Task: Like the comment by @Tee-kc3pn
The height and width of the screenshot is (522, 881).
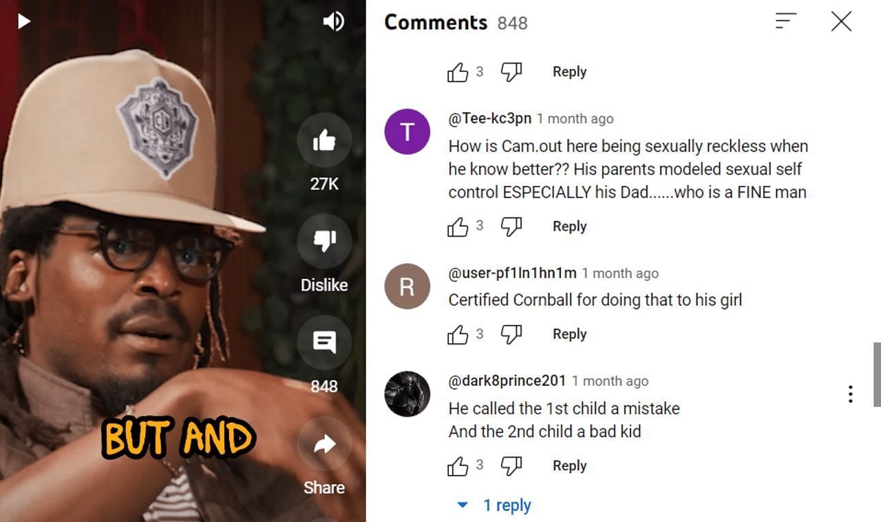Action: [x=458, y=227]
